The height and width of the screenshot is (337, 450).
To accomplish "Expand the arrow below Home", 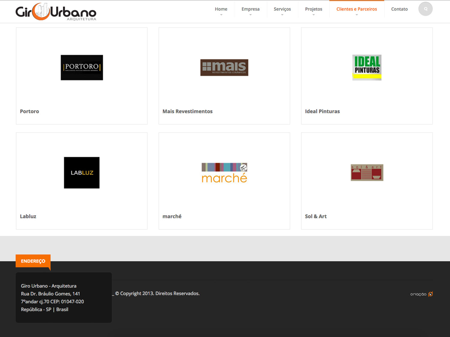I will click(221, 15).
